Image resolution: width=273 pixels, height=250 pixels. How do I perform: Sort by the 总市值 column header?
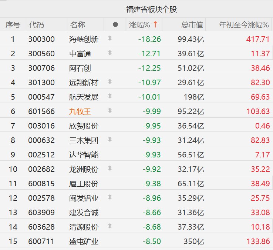(x=192, y=25)
